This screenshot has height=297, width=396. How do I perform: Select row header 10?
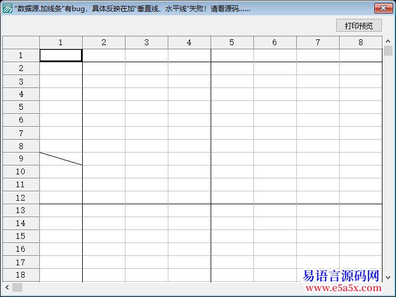[21, 171]
